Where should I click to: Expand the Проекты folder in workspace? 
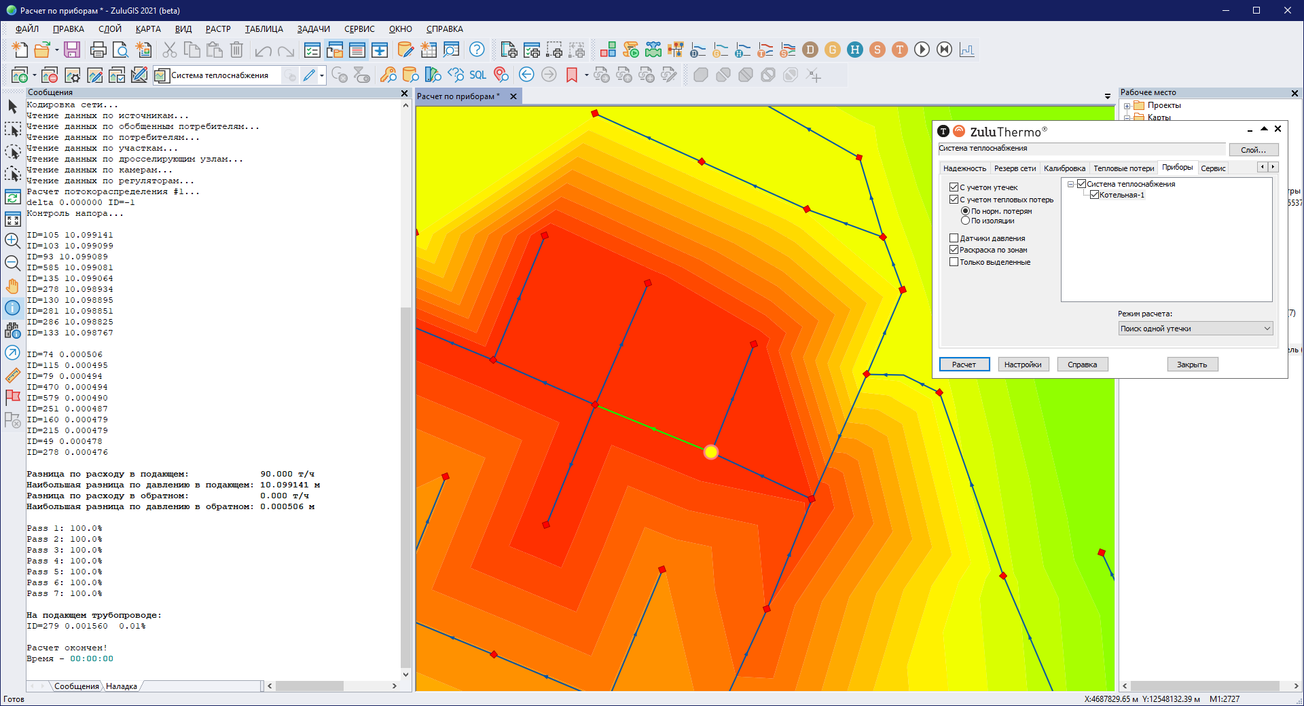[x=1127, y=106]
